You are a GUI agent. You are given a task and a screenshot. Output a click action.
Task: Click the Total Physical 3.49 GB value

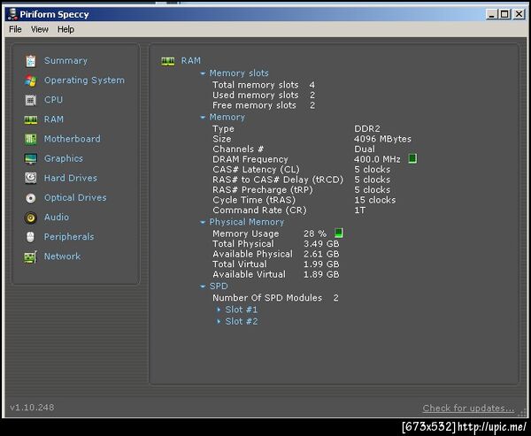(x=321, y=244)
